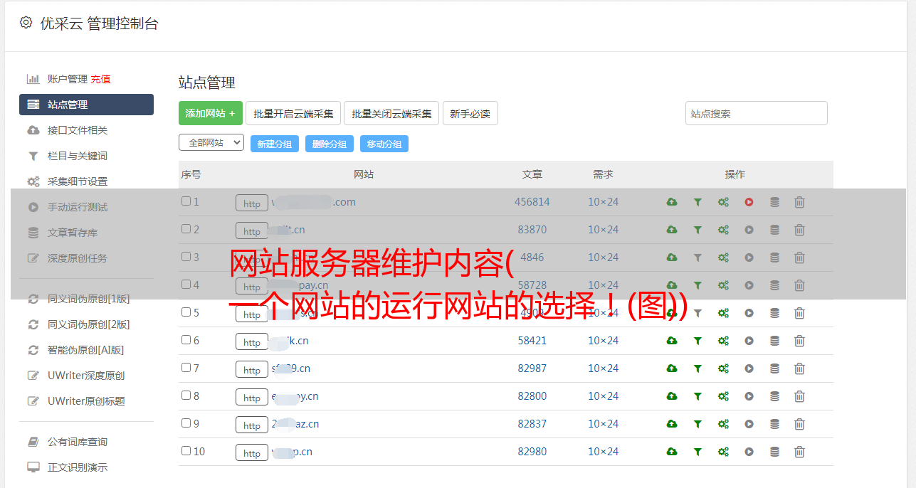Open 智能伪原创[AI版] in the sidebar
Image resolution: width=916 pixels, height=488 pixels.
click(x=86, y=350)
